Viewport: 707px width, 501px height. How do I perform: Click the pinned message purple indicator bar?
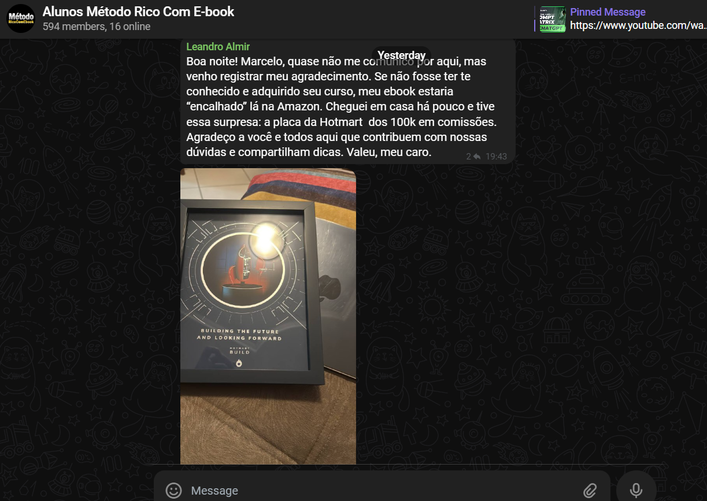(x=535, y=19)
